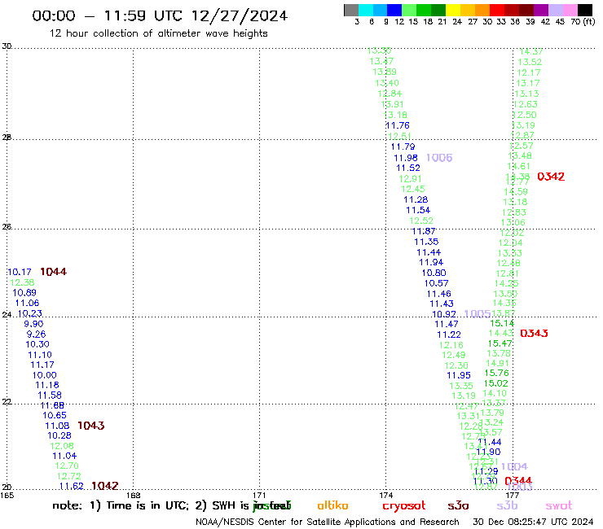
Task: Click the cryosat pass time label 0344
Action: tap(518, 481)
